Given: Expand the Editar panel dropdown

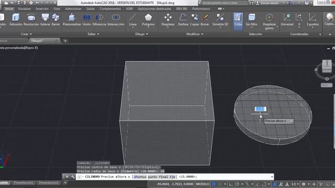Looking at the screenshot, I should (x=93, y=34).
